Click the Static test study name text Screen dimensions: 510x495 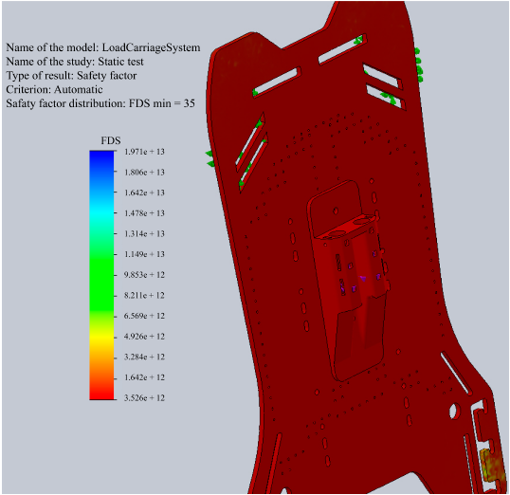click(120, 62)
